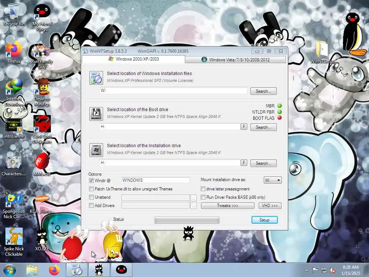Open the Windows Start button
This screenshot has width=369, height=277.
[9, 270]
